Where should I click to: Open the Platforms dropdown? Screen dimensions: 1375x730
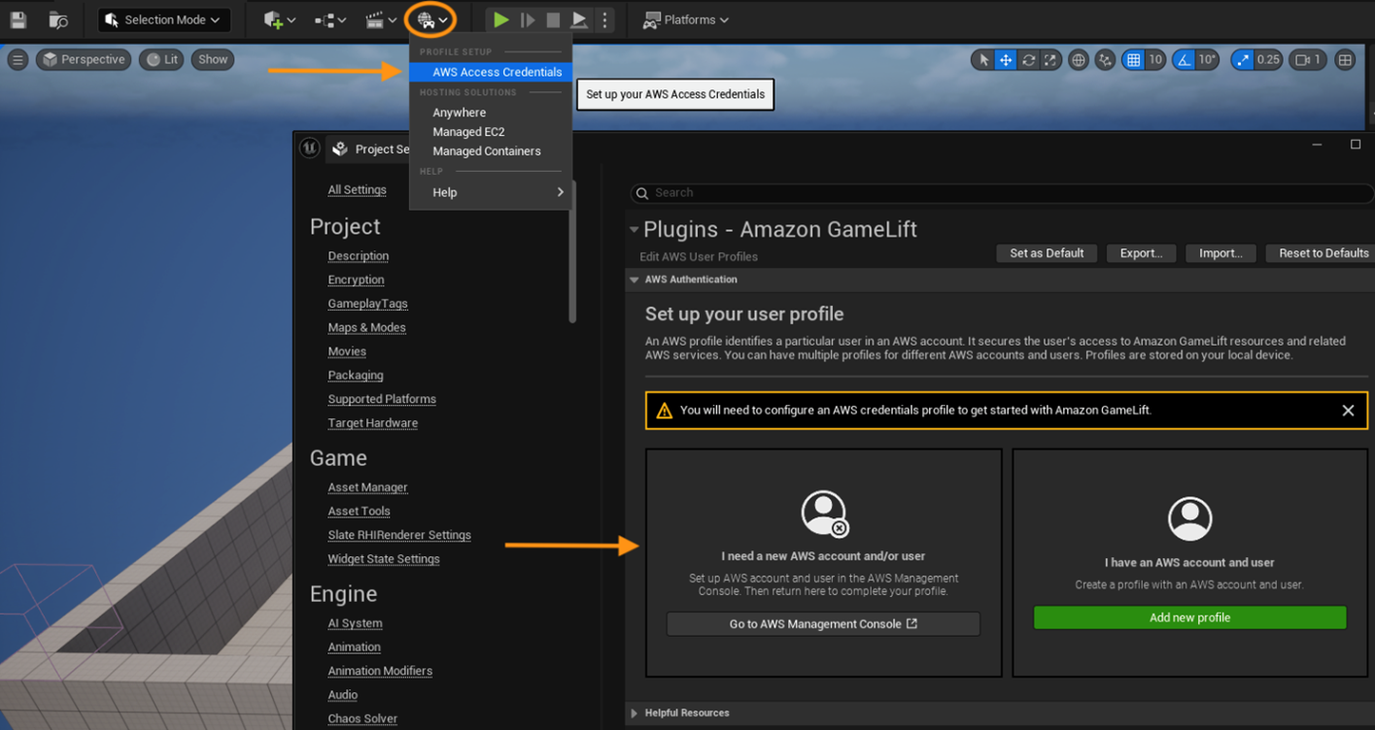[686, 19]
